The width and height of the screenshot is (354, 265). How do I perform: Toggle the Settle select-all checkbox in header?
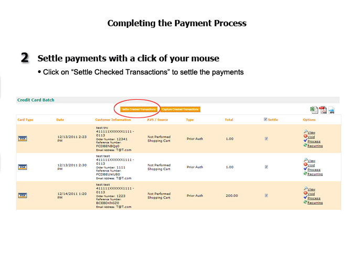coord(265,120)
